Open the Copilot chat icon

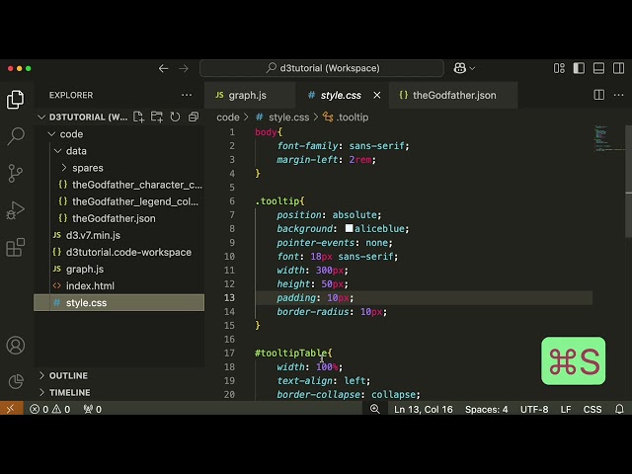coord(460,68)
